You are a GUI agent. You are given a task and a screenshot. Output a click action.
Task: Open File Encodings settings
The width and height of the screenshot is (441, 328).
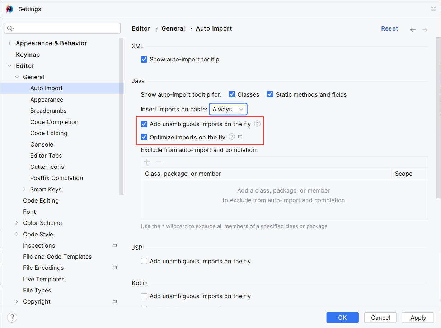pos(43,268)
